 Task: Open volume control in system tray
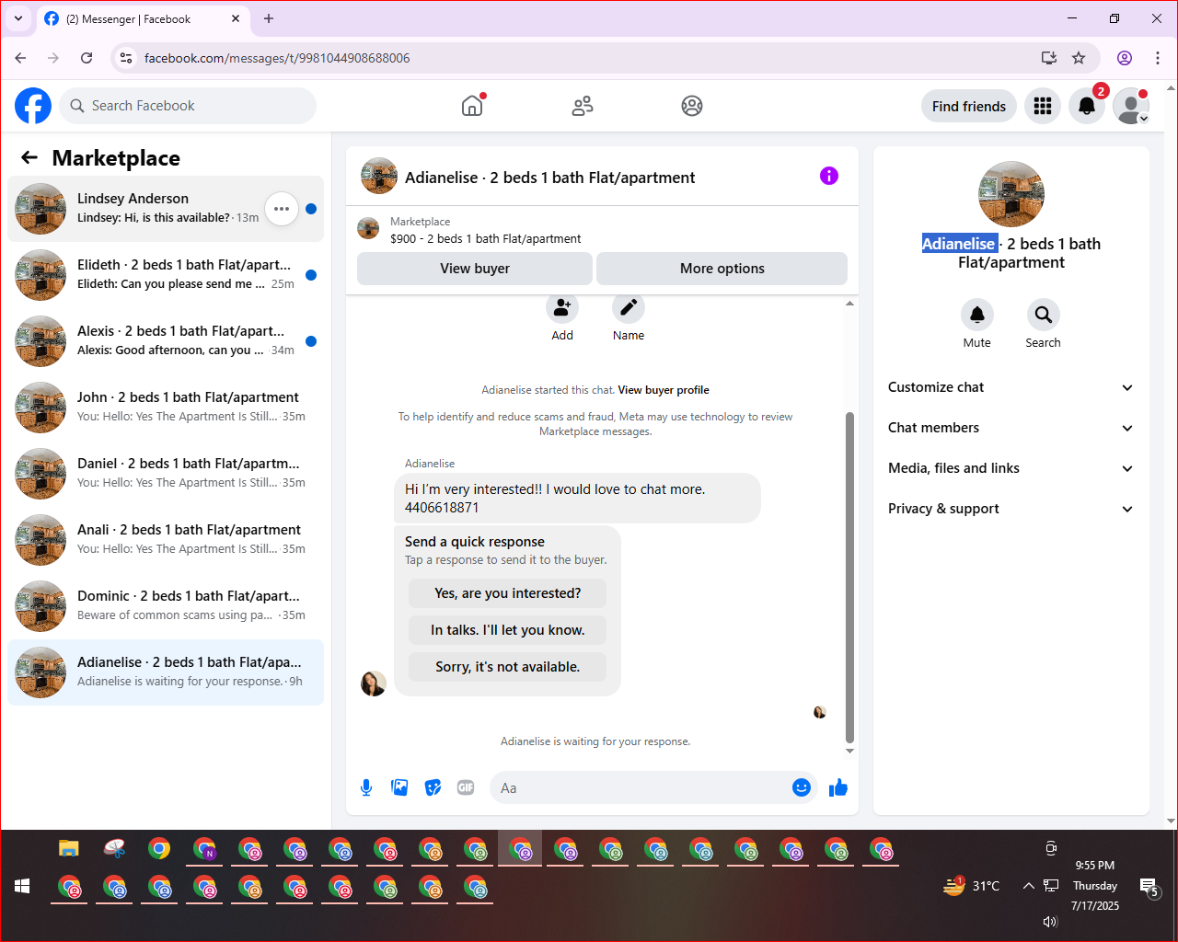pos(1051,922)
